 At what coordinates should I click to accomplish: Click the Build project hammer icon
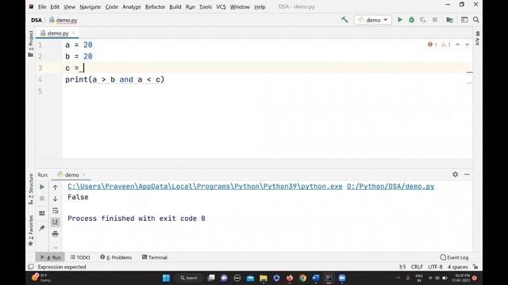pos(344,20)
